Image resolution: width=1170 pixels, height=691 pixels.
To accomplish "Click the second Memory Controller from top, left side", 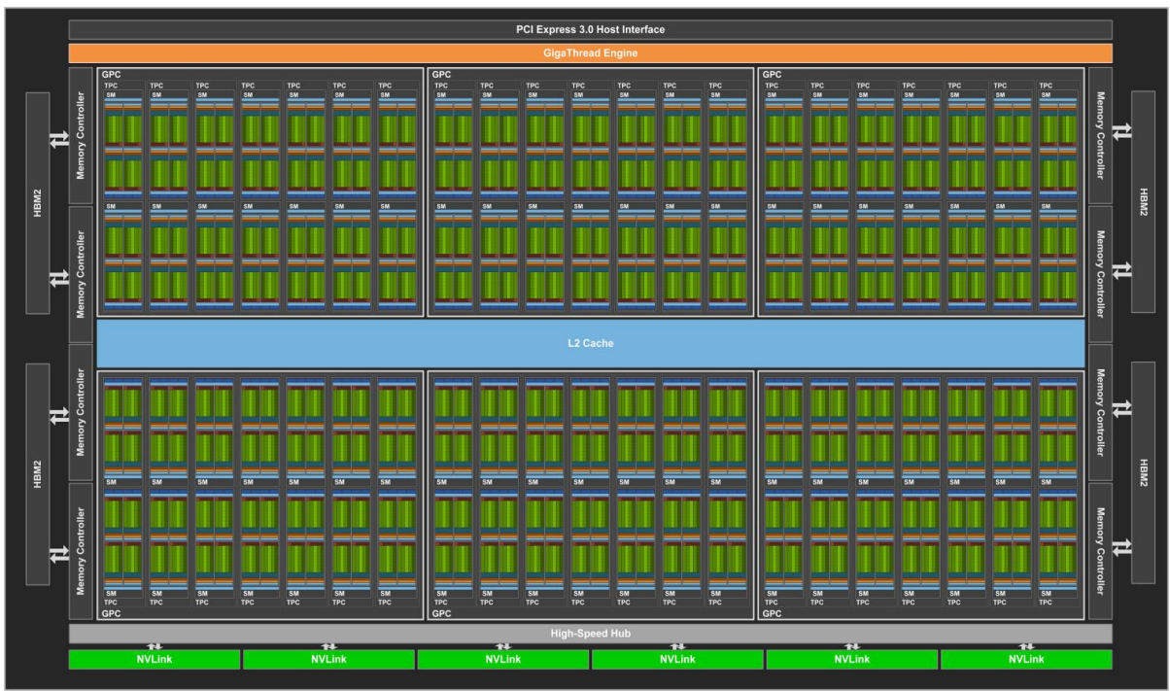I will click(x=81, y=273).
